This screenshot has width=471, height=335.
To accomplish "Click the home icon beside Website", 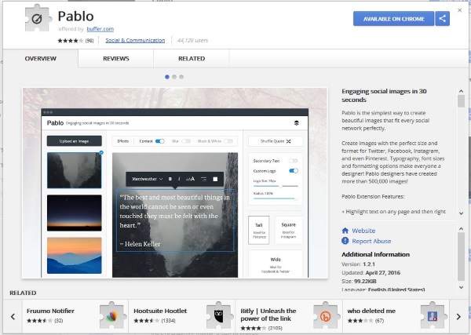I will [345, 231].
